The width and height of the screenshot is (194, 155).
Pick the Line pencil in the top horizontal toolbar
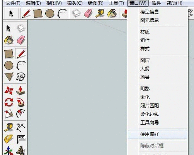pos(26,13)
